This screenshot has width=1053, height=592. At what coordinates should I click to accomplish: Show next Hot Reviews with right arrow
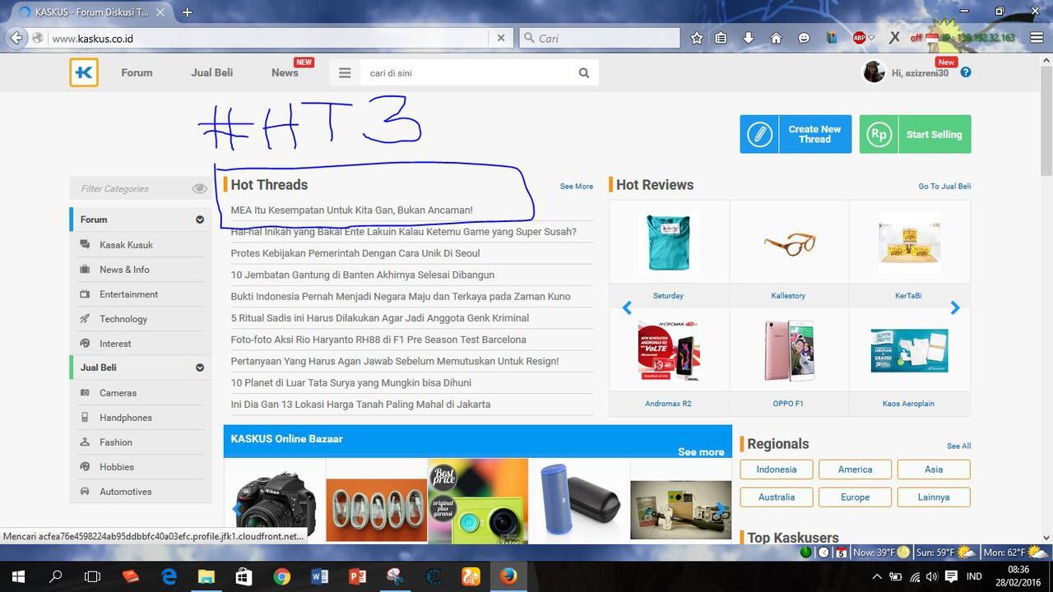(x=955, y=308)
